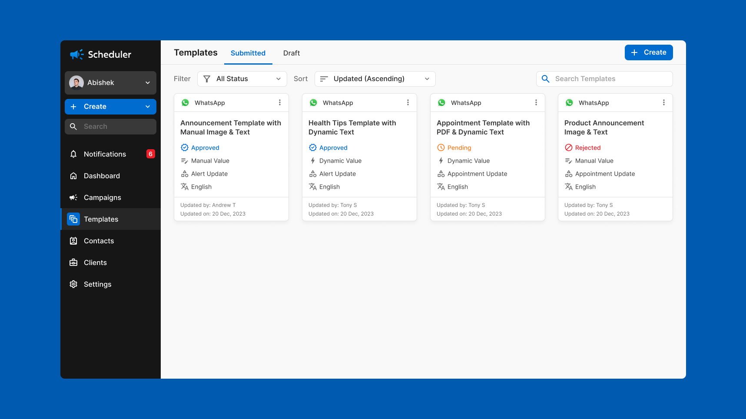746x419 pixels.
Task: Click the WhatsApp icon on the Health Tips card
Action: click(x=313, y=102)
